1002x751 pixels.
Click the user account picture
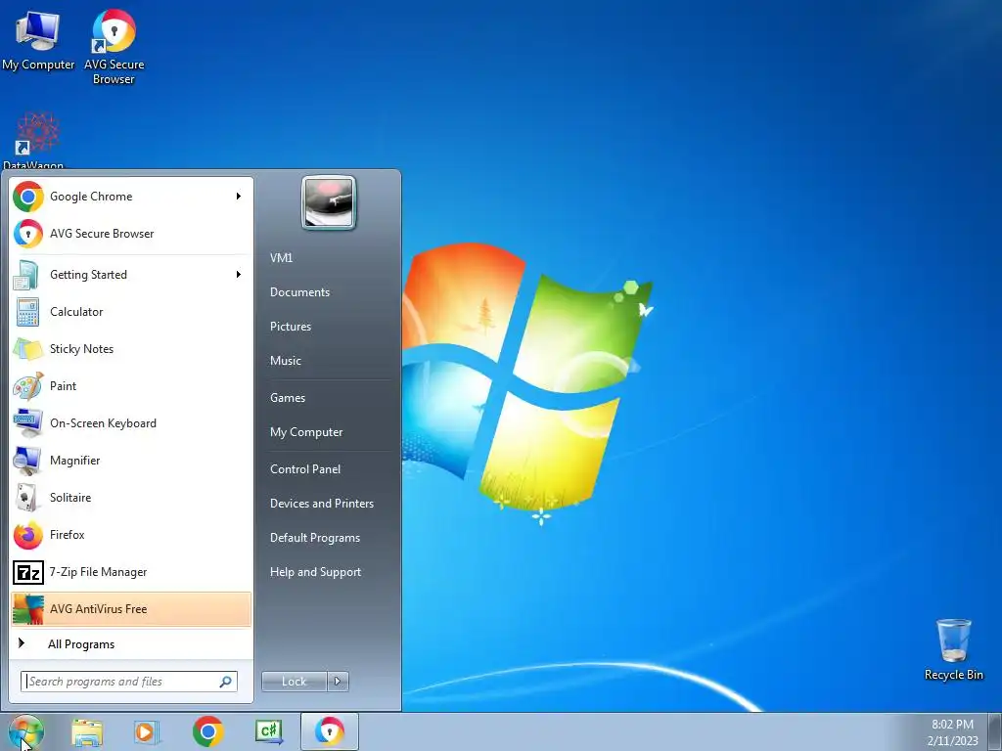(x=329, y=202)
